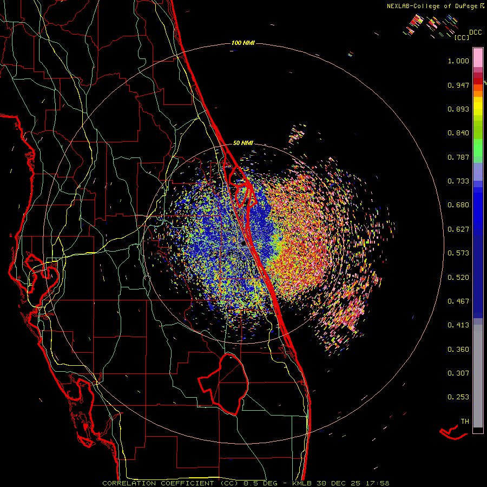Click the 0.360 scale value

coord(458,350)
